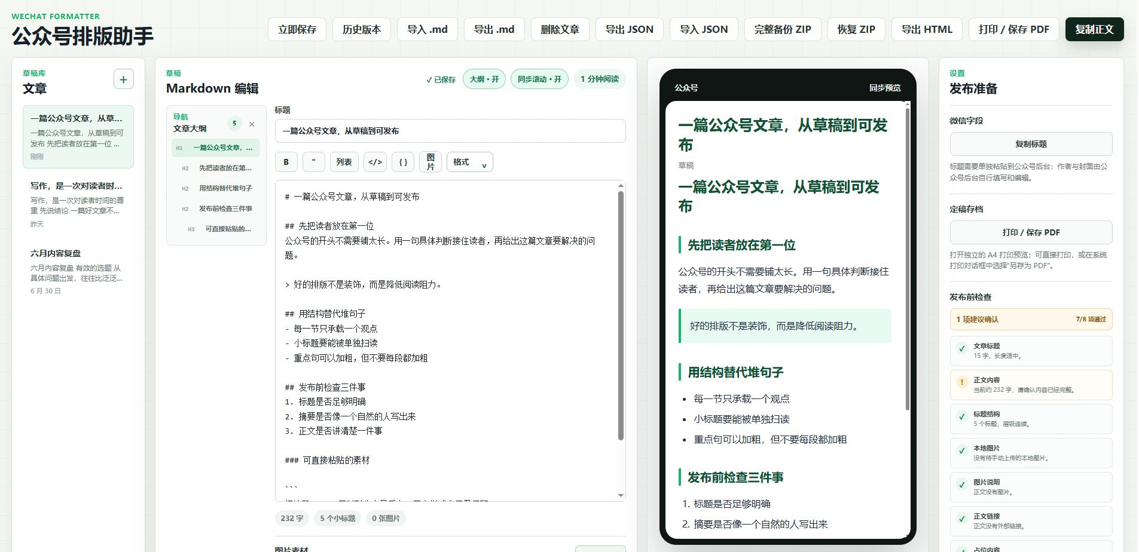The width and height of the screenshot is (1139, 552).
Task: Click the 0 张图片 chip
Action: pyautogui.click(x=386, y=518)
